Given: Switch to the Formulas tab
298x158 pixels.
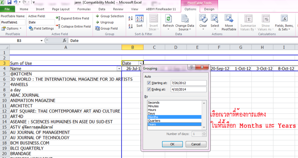Looking at the screenshot, I should 84,9.
